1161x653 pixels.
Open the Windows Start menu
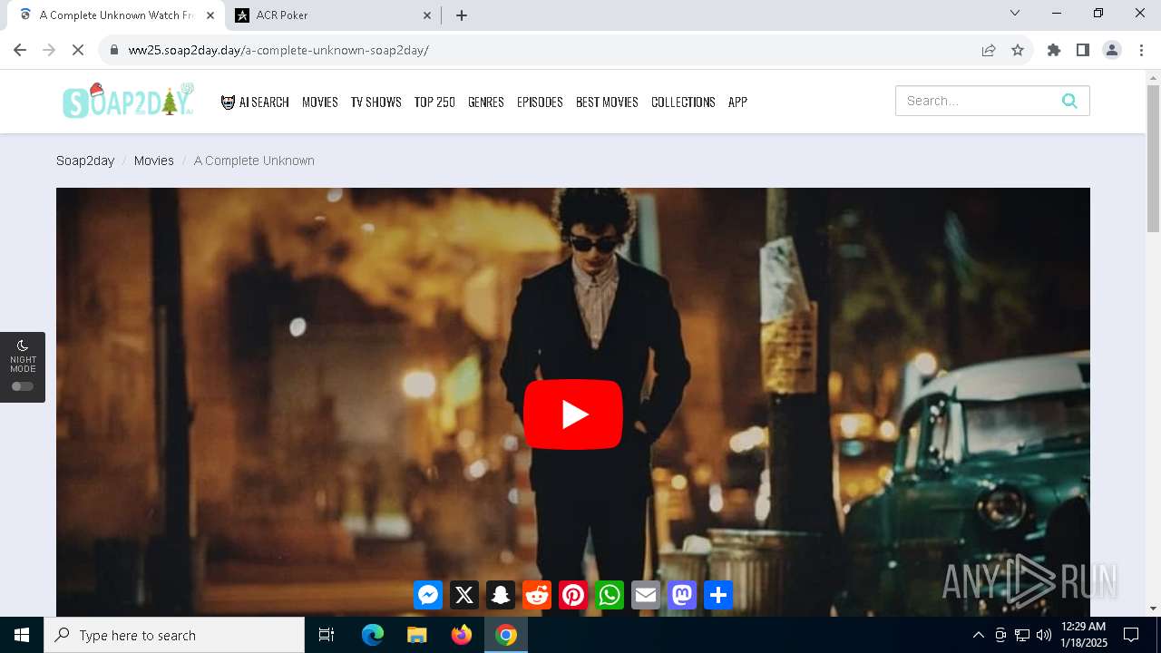[22, 635]
